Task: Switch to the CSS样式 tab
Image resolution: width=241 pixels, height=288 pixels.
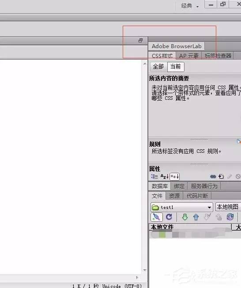Action: point(162,56)
